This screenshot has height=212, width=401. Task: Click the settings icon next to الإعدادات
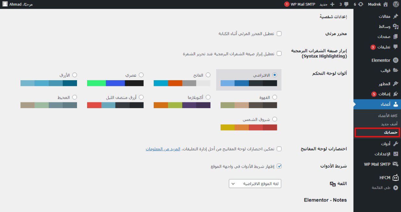click(395, 154)
